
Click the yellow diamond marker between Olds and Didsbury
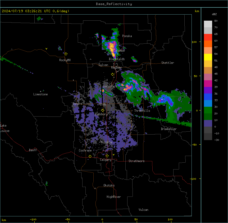(x=103, y=110)
